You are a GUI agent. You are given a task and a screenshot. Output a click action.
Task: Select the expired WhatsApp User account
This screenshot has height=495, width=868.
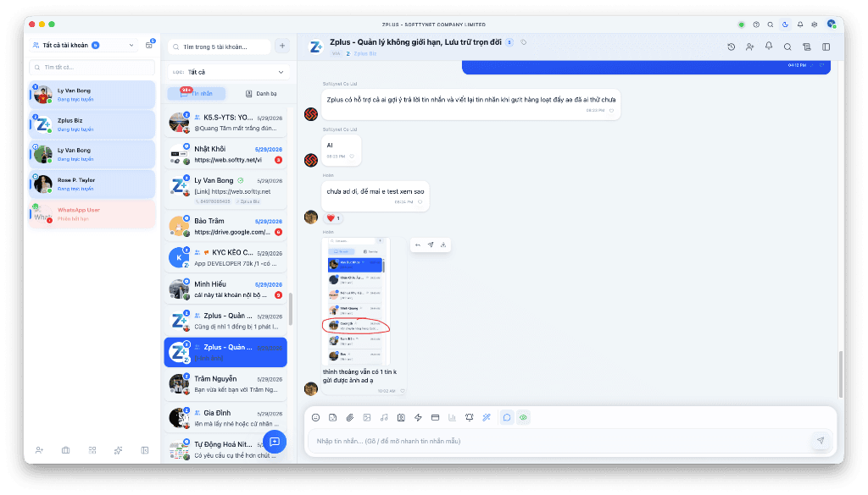point(92,214)
